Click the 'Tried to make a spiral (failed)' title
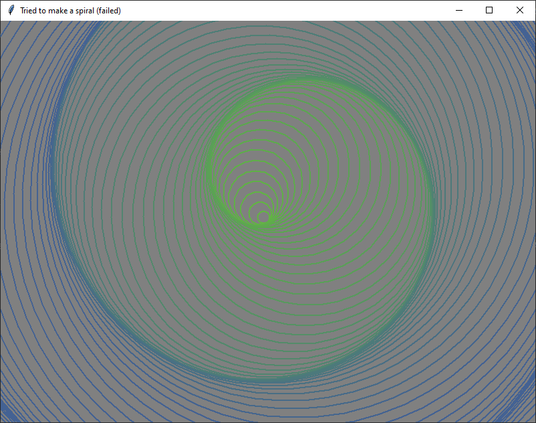536x423 pixels. pyautogui.click(x=70, y=11)
